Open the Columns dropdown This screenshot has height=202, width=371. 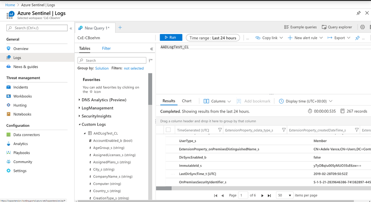[x=217, y=101]
